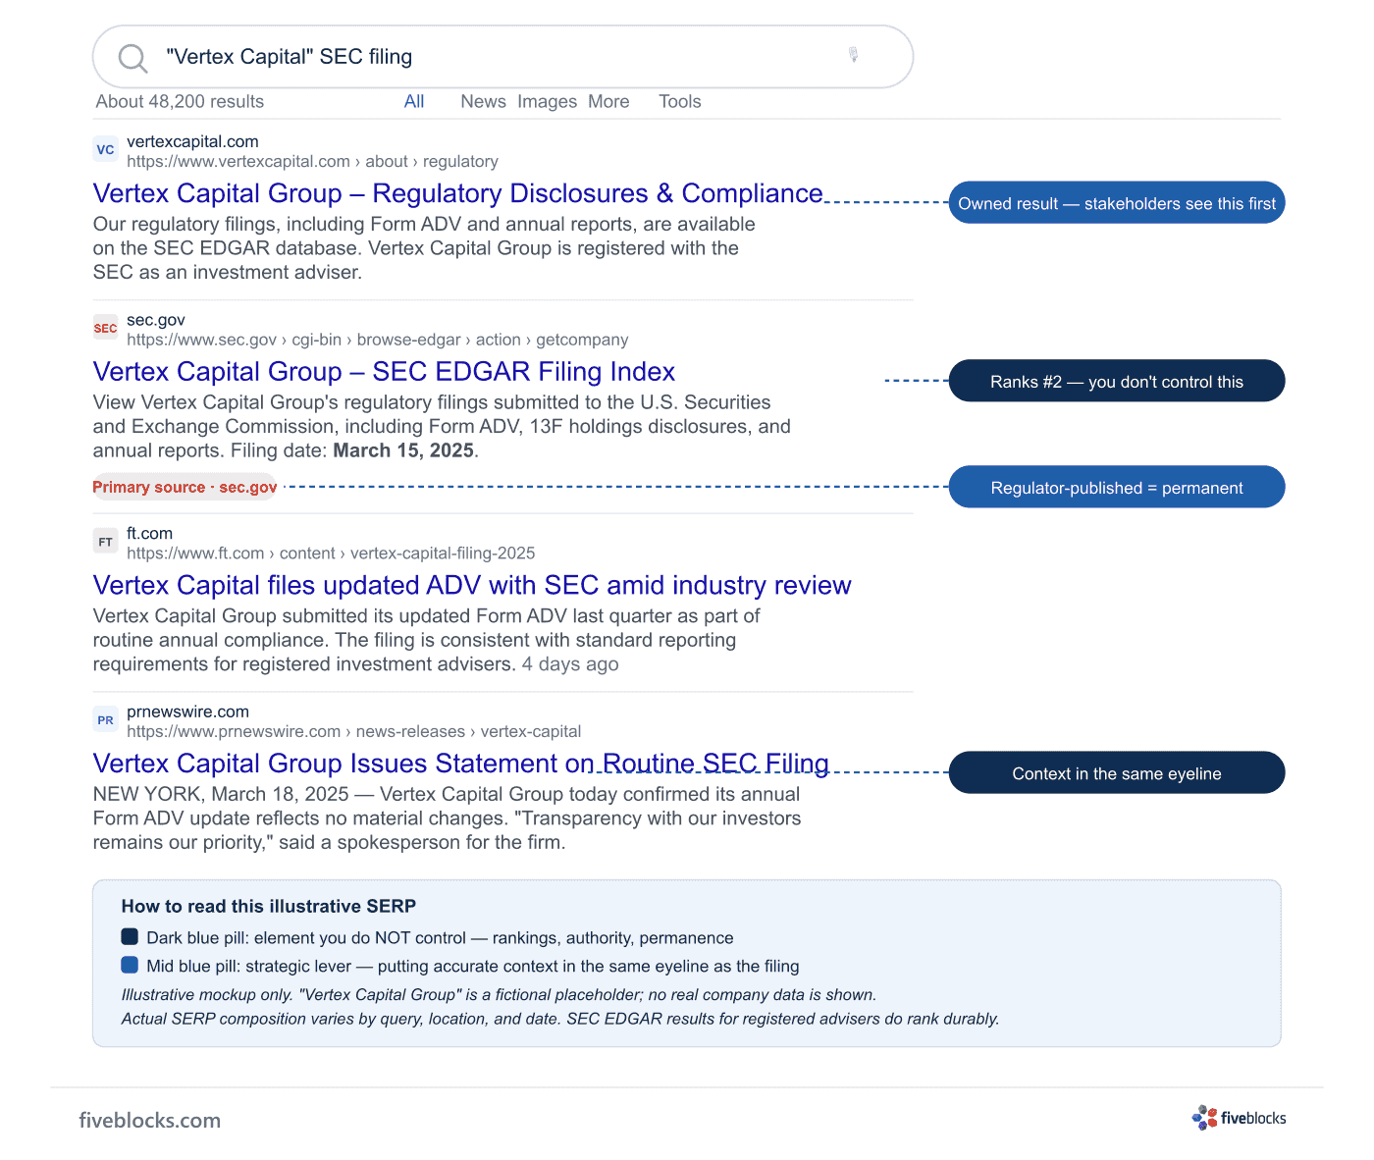
Task: Click 'How to read this illustrative SERP' heading
Action: (x=269, y=906)
